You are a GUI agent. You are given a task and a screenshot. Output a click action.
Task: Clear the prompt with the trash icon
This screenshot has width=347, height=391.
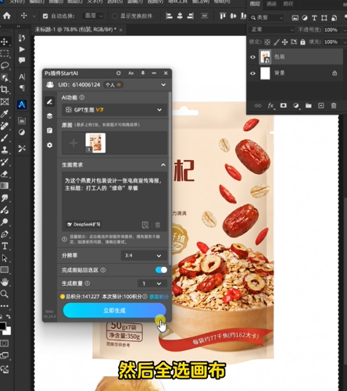(158, 225)
